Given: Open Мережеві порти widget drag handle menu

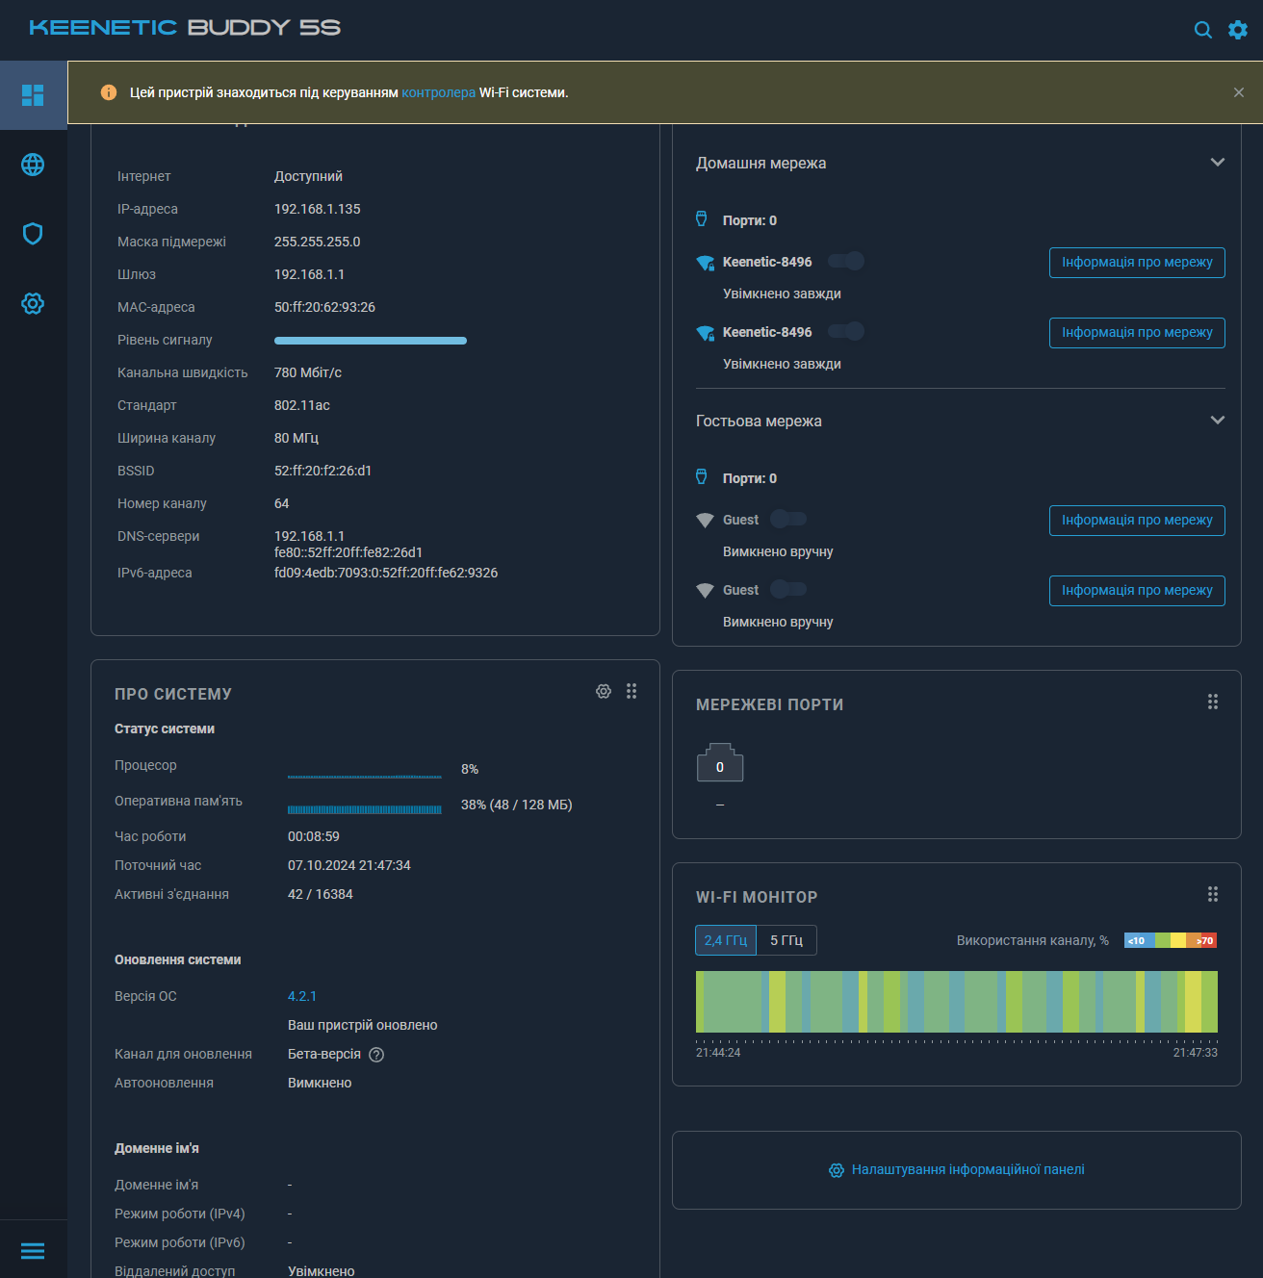Looking at the screenshot, I should click(x=1213, y=702).
